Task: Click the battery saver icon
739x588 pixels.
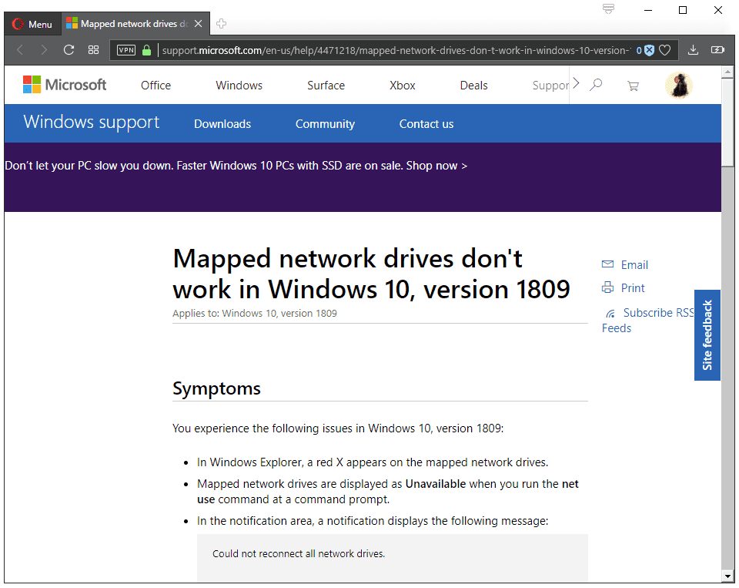Action: [717, 50]
